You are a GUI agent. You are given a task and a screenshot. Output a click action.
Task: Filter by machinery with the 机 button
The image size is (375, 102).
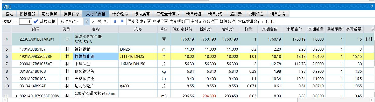pos(106,21)
